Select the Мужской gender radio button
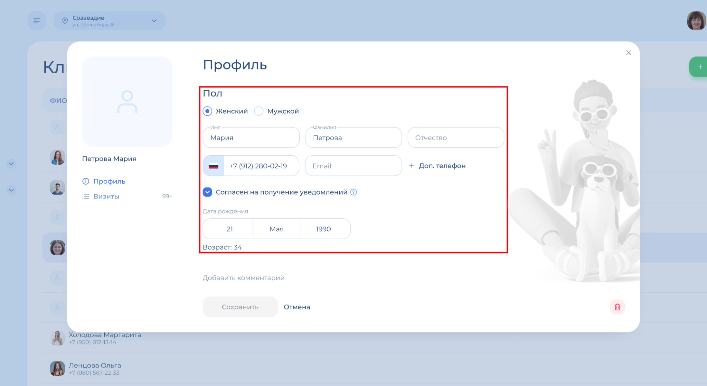 tap(259, 111)
